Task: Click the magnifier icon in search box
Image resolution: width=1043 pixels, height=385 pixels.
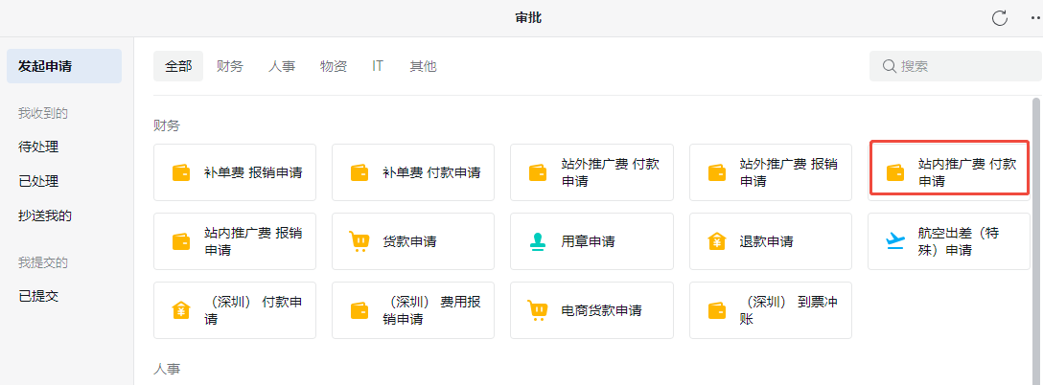Action: pyautogui.click(x=888, y=66)
